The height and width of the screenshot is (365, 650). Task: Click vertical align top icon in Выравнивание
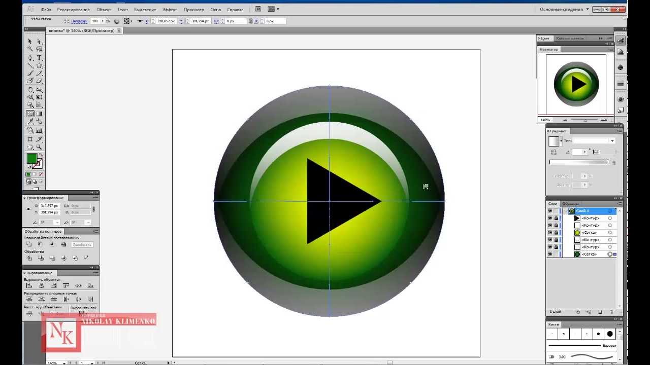[x=66, y=285]
